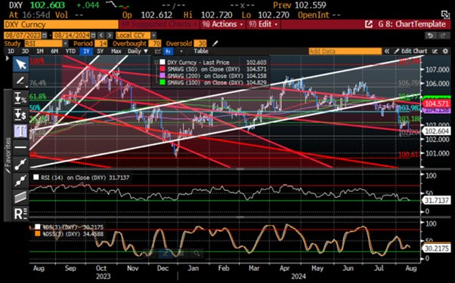Image resolution: width=455 pixels, height=283 pixels.
Task: Set chart range to Max
Action: (116, 51)
